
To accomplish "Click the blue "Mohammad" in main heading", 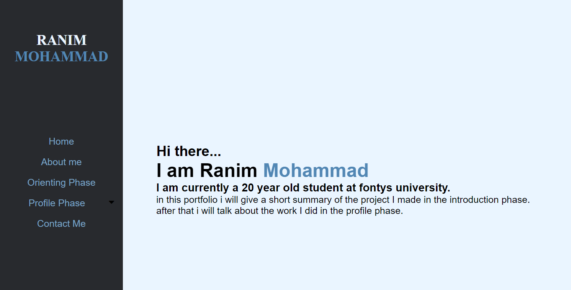I will tap(316, 170).
